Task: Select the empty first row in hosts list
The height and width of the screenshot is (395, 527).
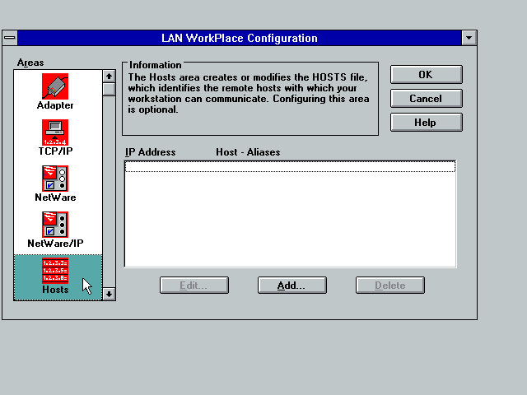Action: click(290, 166)
